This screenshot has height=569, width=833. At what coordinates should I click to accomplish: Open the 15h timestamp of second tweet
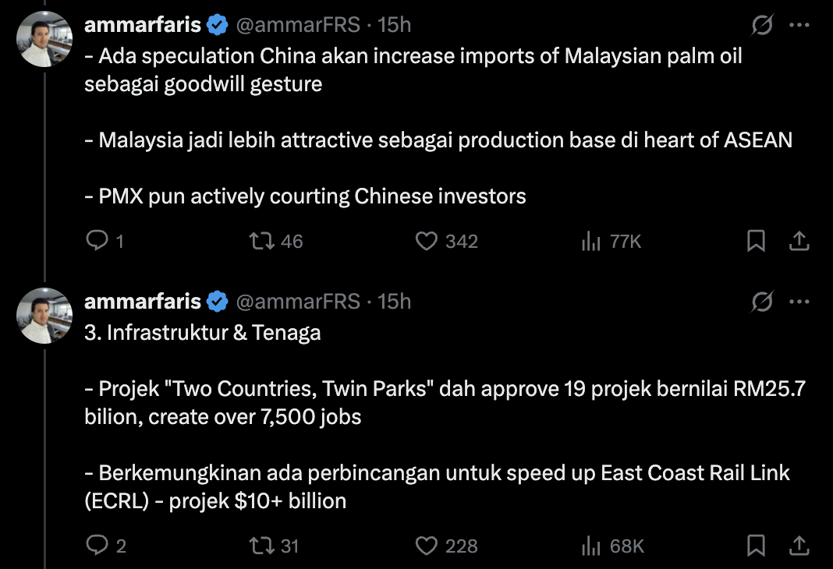395,302
